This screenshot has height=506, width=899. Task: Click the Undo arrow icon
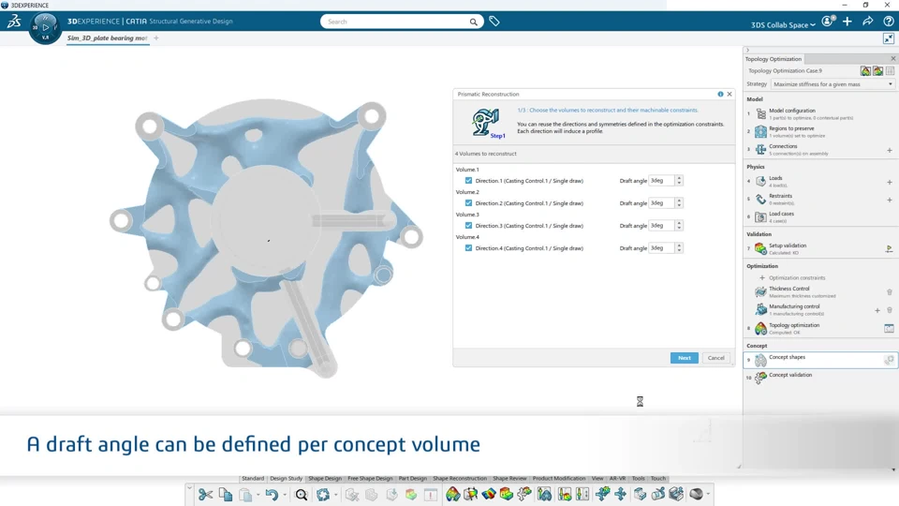point(272,495)
